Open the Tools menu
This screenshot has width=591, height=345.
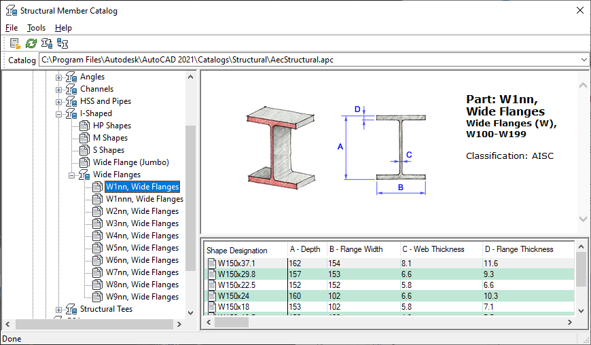pyautogui.click(x=36, y=28)
